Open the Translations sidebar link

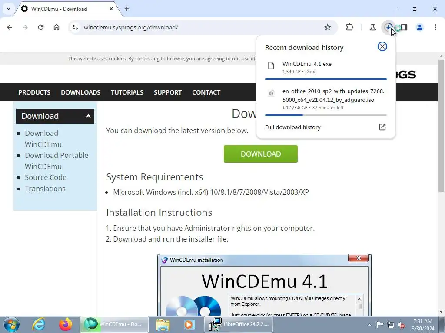coord(45,189)
